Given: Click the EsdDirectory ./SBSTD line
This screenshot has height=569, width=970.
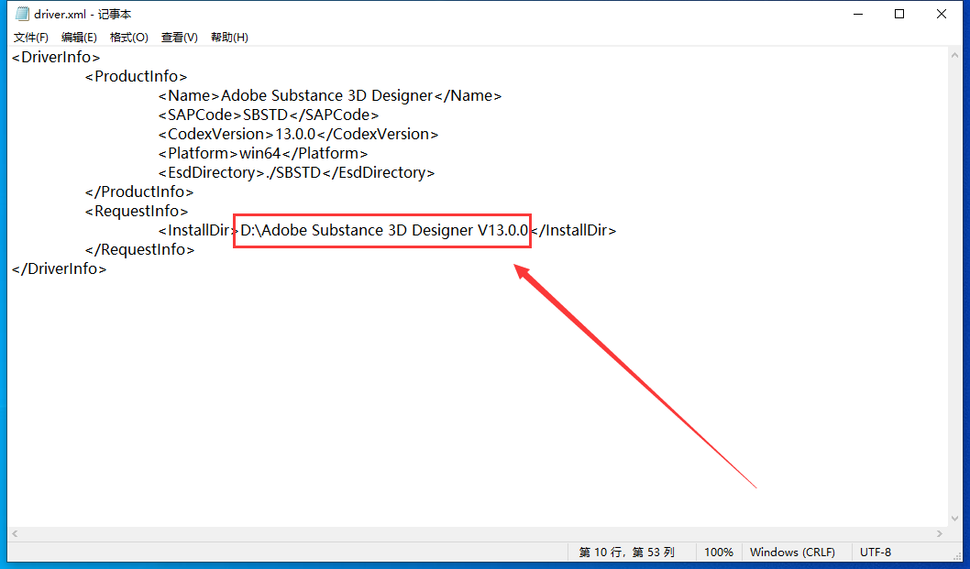Looking at the screenshot, I should point(296,172).
